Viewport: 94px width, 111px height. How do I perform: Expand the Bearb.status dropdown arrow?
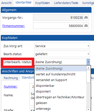coord(88,54)
